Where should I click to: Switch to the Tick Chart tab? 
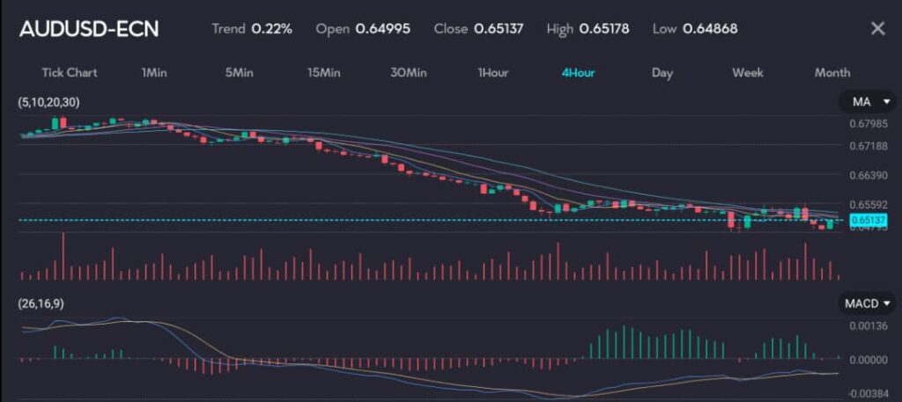70,72
